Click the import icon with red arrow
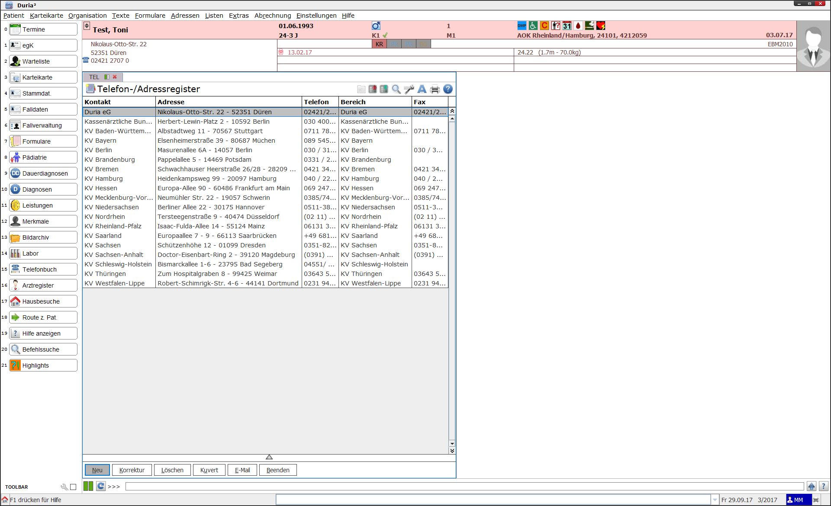The height and width of the screenshot is (506, 831). 373,89
